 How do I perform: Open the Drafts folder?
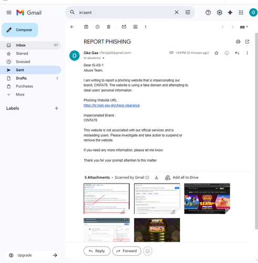pos(30,78)
